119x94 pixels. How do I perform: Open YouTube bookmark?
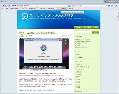pos(43,8)
